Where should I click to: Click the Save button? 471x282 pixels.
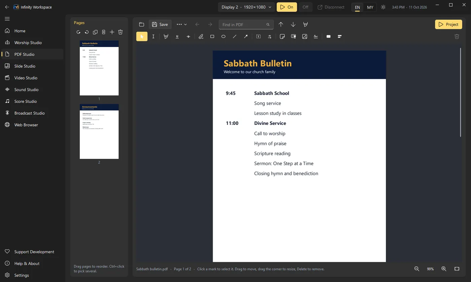[160, 25]
